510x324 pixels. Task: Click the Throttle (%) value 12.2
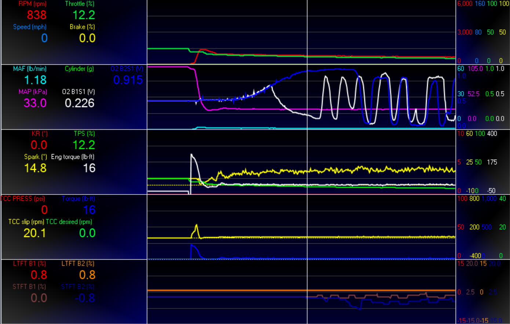click(x=84, y=15)
